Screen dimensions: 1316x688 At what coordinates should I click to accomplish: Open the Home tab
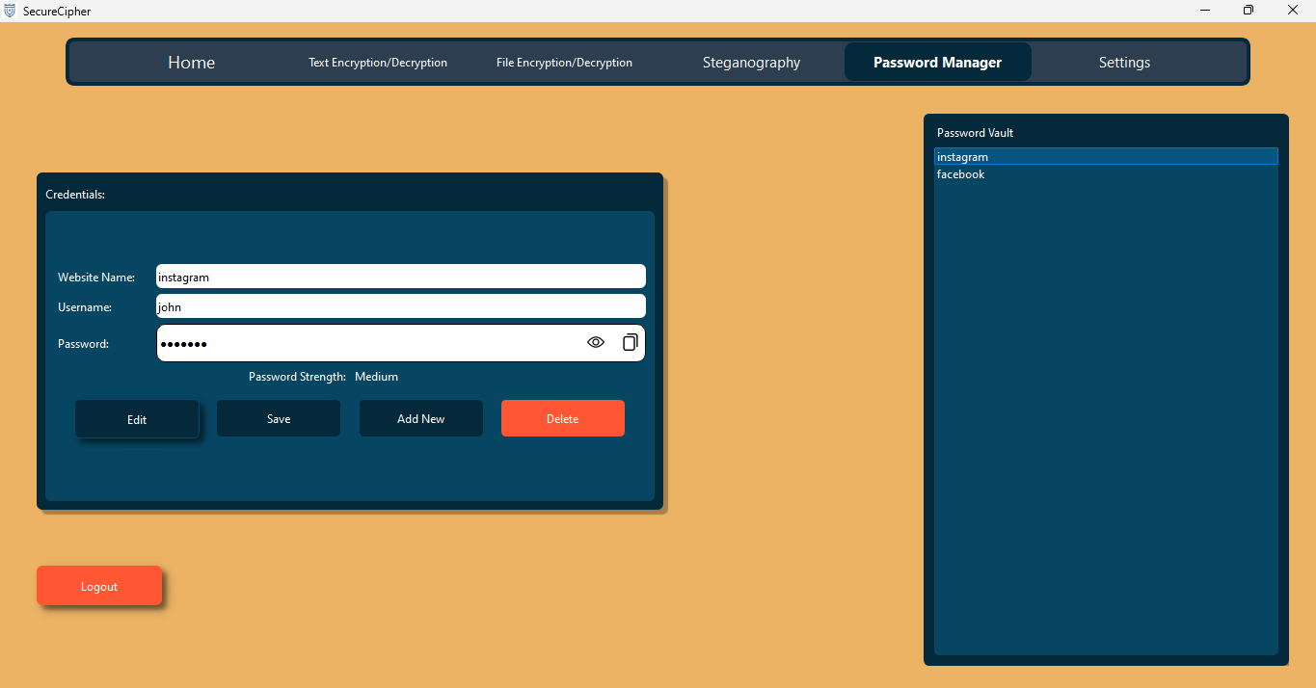pyautogui.click(x=191, y=63)
